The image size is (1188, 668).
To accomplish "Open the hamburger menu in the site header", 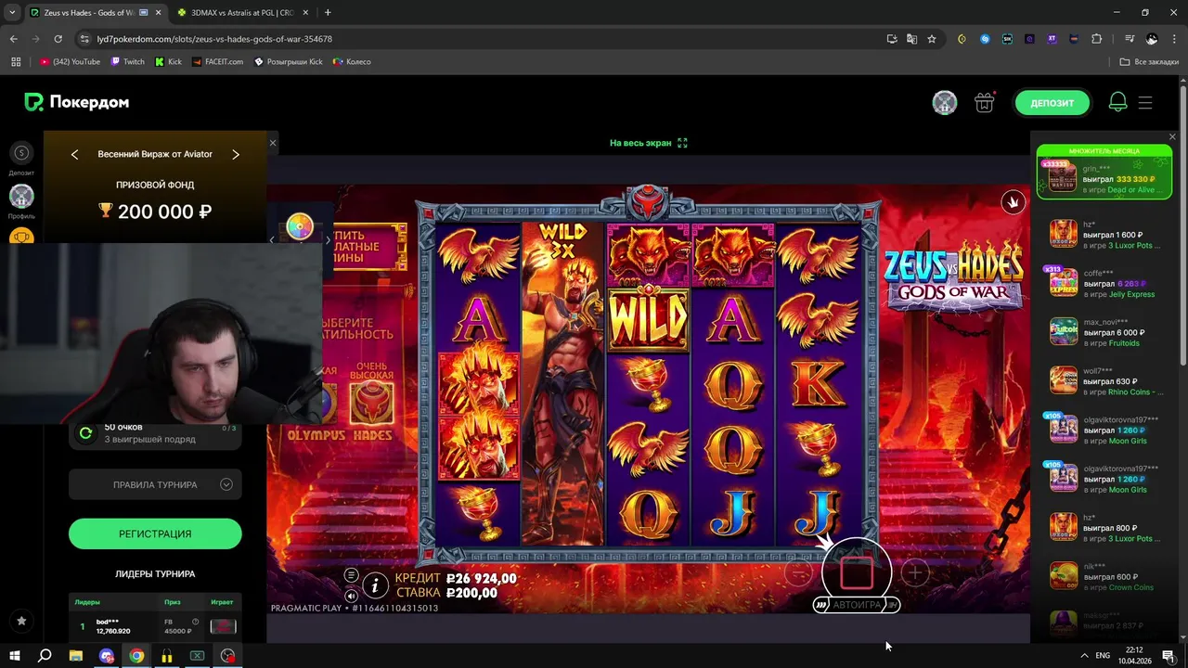I will (x=1145, y=103).
